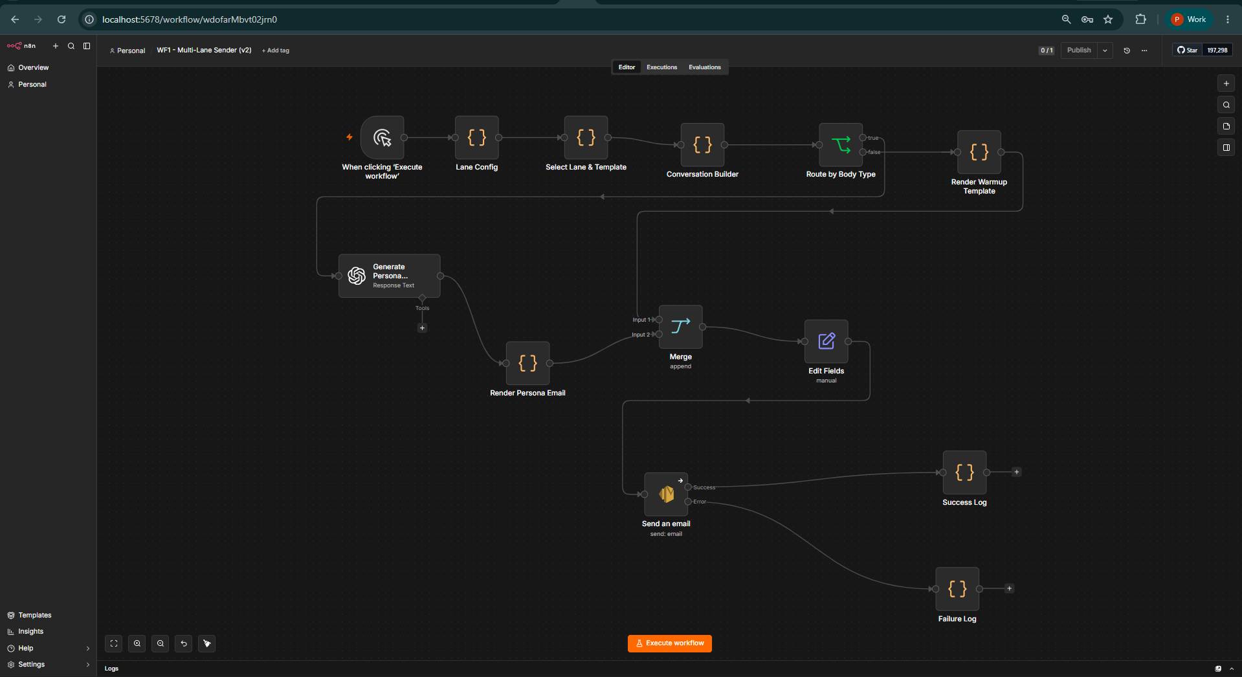Expand the Help submenu chevron
The width and height of the screenshot is (1242, 677).
(x=88, y=648)
